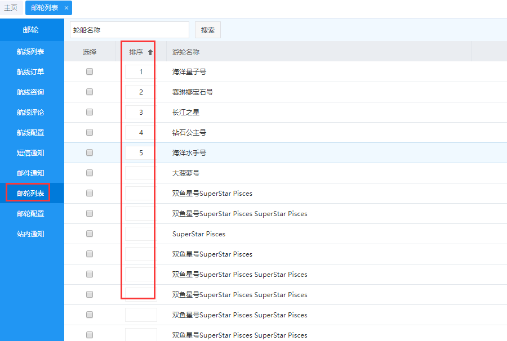Go to 站内通知 in the sidebar

(30, 234)
